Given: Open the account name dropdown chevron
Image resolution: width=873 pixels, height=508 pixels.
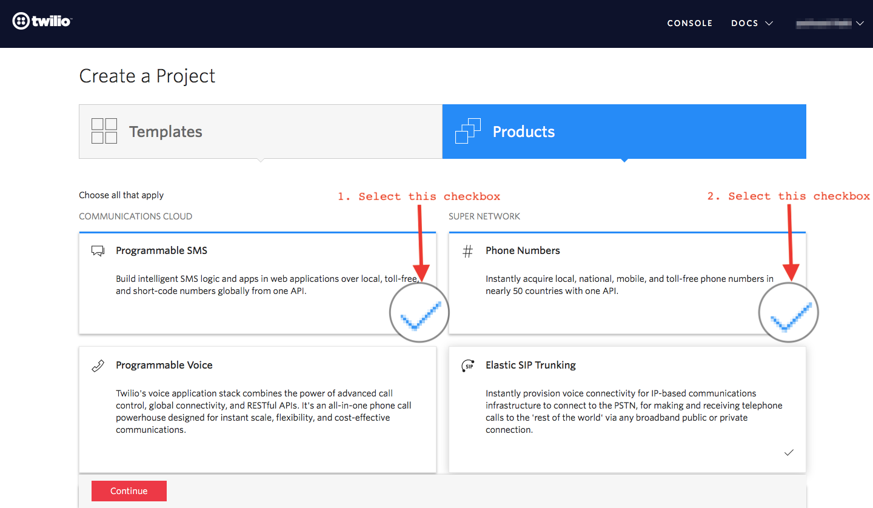Looking at the screenshot, I should click(860, 23).
